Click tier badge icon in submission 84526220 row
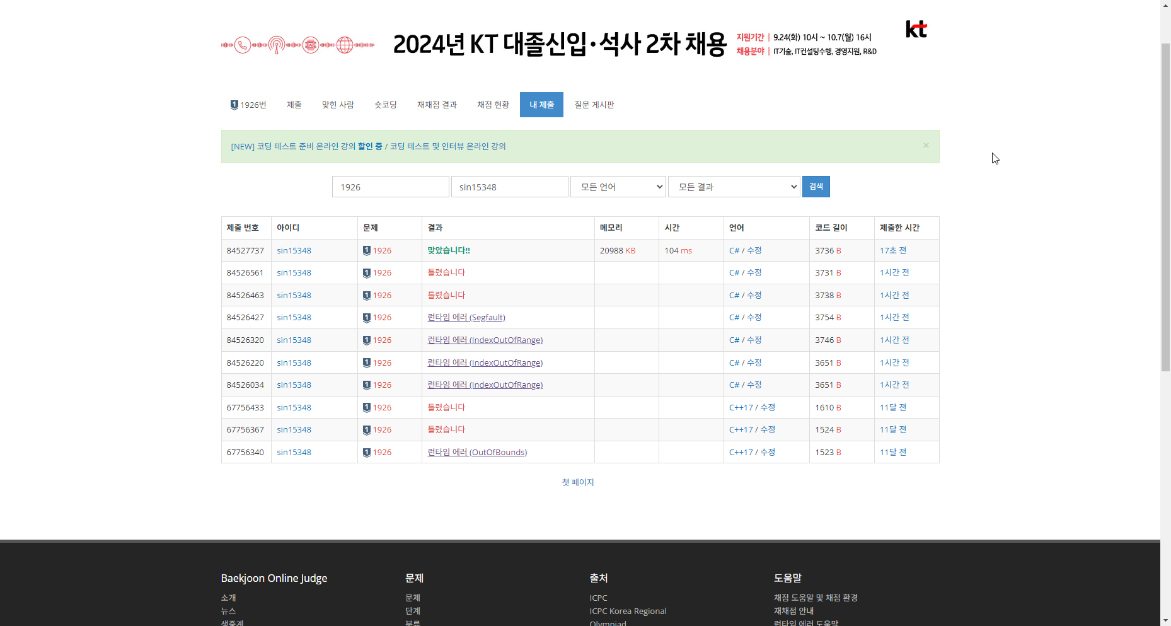This screenshot has width=1171, height=626. coord(367,362)
